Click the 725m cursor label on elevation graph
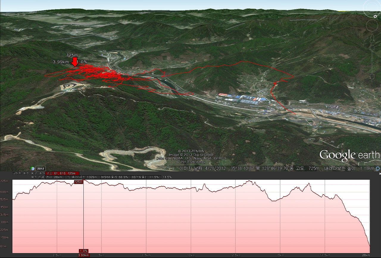The width and height of the screenshot is (381, 258). click(78, 182)
